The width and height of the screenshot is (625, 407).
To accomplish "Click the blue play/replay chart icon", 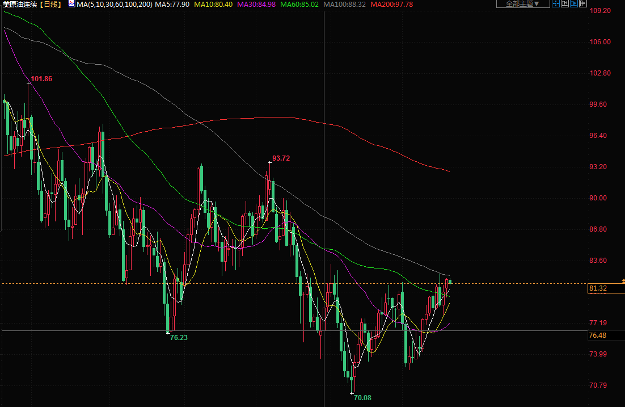I will pos(574,4).
